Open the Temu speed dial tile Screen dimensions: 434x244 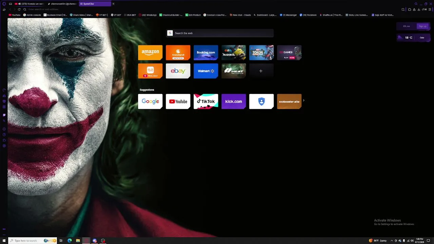[150, 71]
